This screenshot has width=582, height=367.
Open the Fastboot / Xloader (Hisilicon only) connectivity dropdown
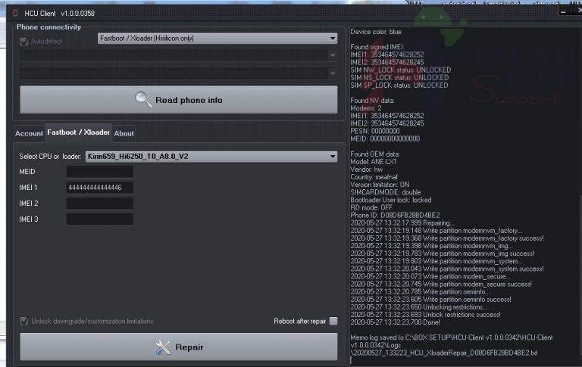coord(217,38)
